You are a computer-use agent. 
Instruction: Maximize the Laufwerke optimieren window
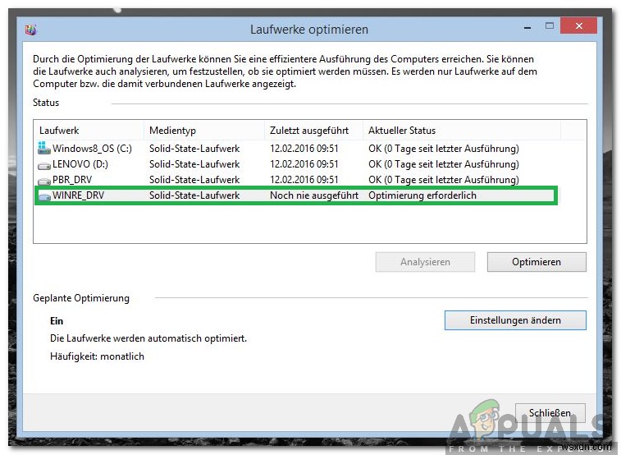(x=550, y=26)
